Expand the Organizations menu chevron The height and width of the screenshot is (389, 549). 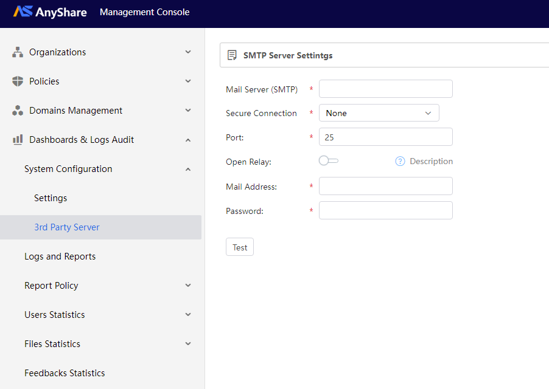click(188, 52)
